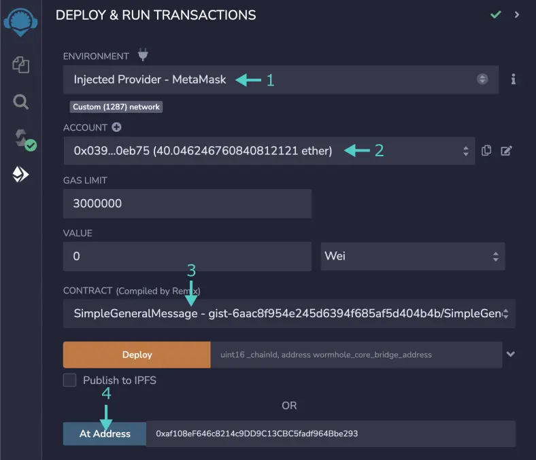Toggle Publish to IPFS checkbox

70,380
